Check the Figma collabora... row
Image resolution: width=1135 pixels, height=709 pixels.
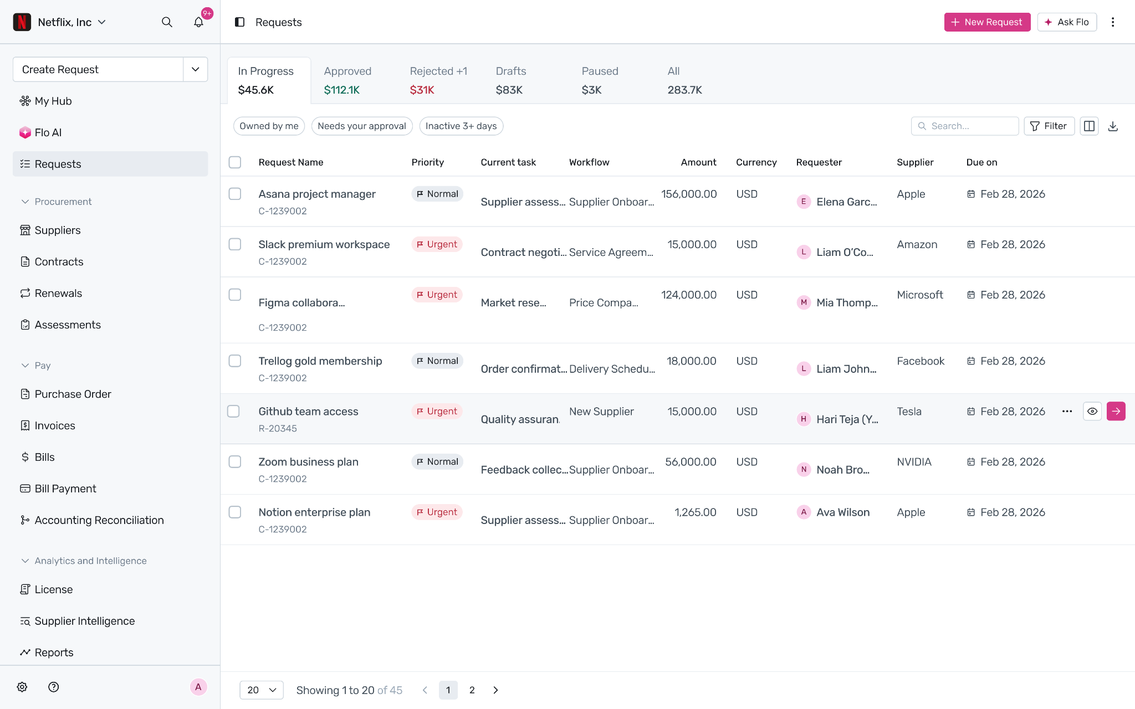(235, 295)
